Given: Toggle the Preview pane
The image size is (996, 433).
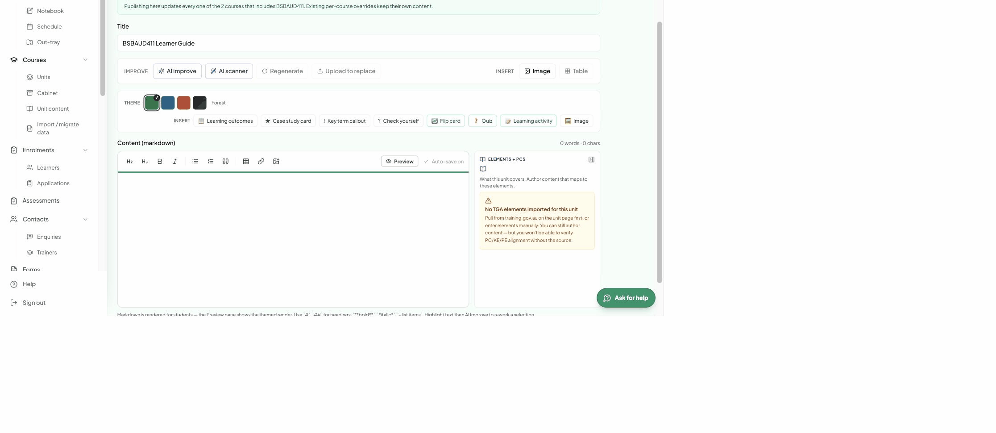Looking at the screenshot, I should (399, 162).
